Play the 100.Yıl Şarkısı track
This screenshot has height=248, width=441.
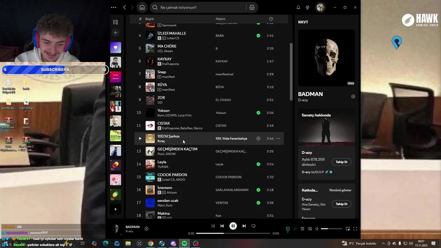pos(140,138)
